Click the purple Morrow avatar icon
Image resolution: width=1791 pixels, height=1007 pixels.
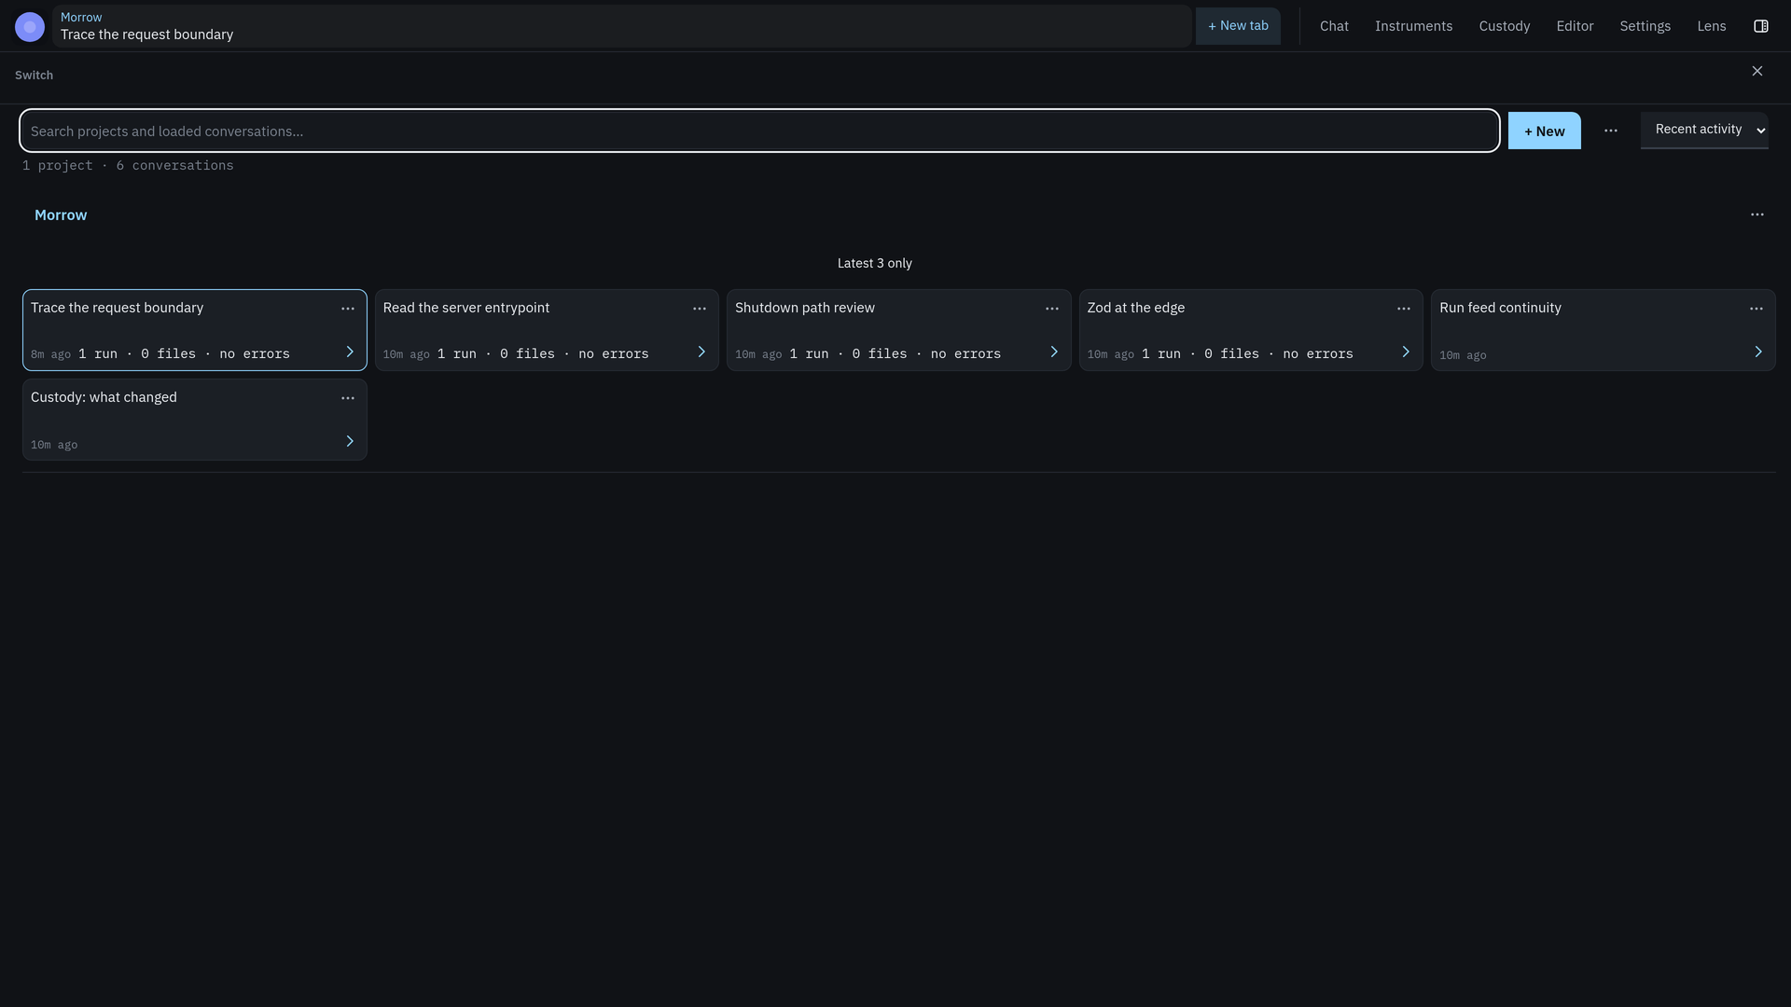pos(30,27)
